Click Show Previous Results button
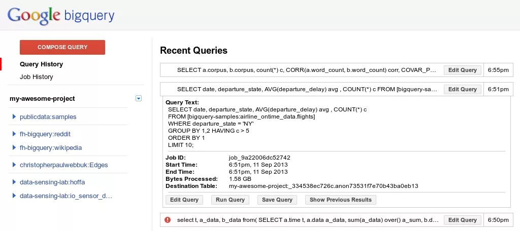Image resolution: width=520 pixels, height=231 pixels. [x=340, y=200]
